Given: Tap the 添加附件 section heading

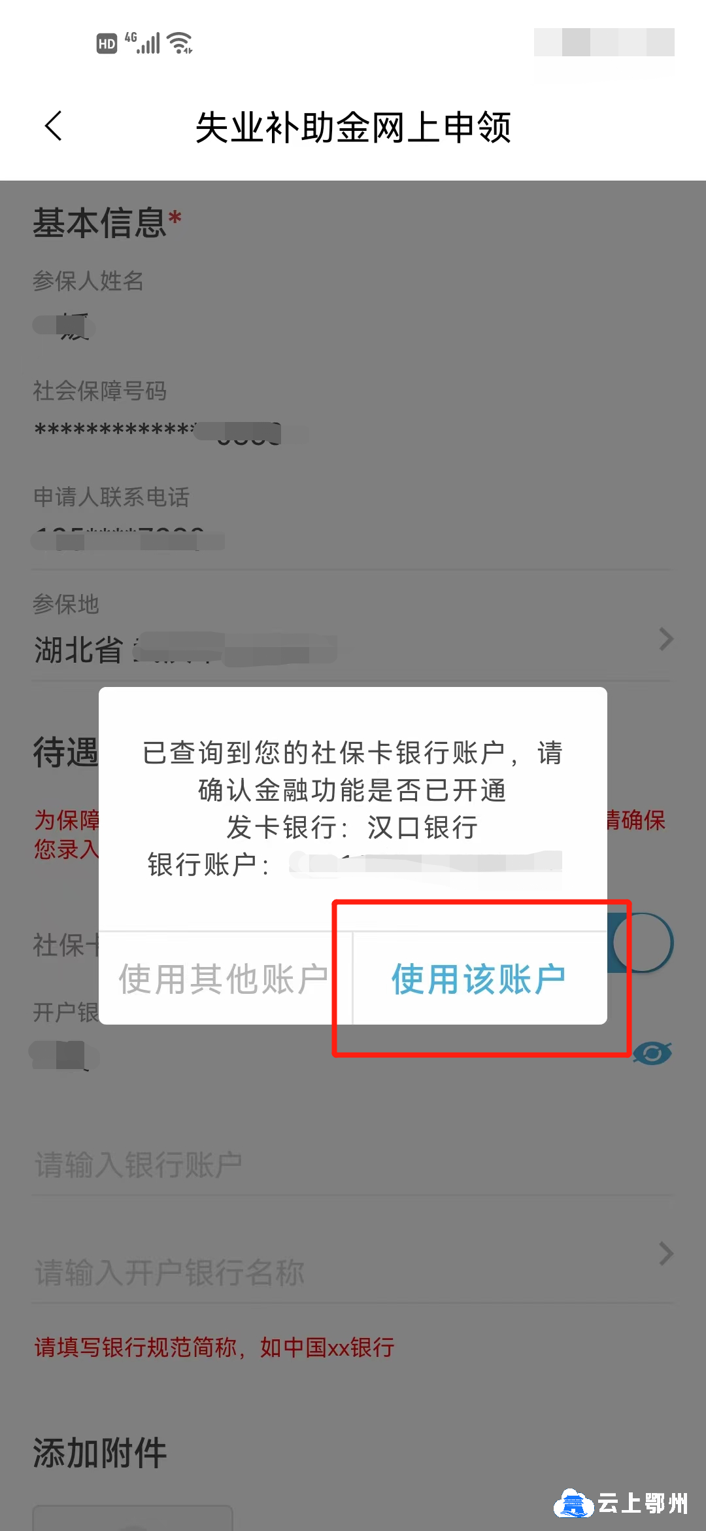Looking at the screenshot, I should tap(100, 1453).
